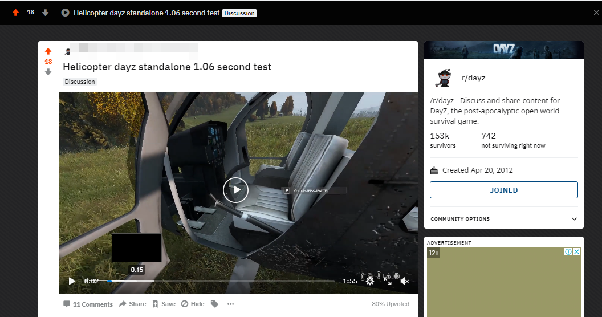Share this post
The image size is (602, 317).
[x=132, y=304]
